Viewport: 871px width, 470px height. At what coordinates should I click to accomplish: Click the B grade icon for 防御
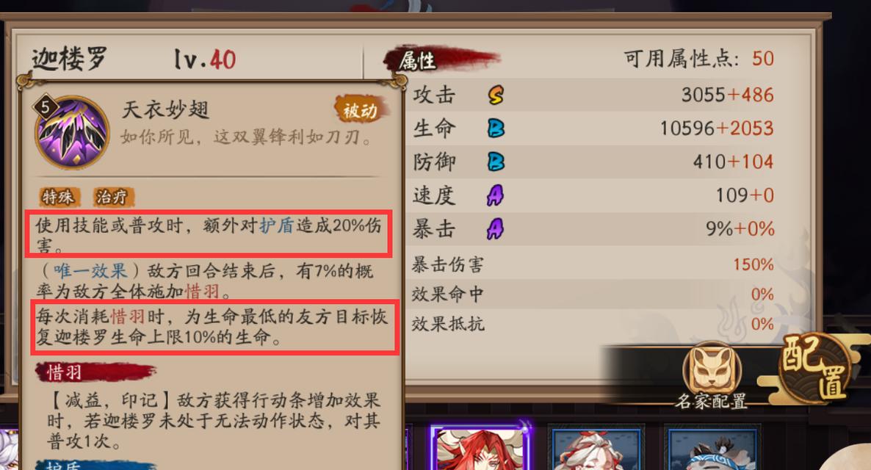point(496,162)
